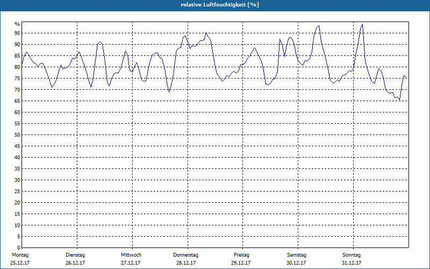
Task: Select the 'Freitag' day label
Action: point(241,255)
